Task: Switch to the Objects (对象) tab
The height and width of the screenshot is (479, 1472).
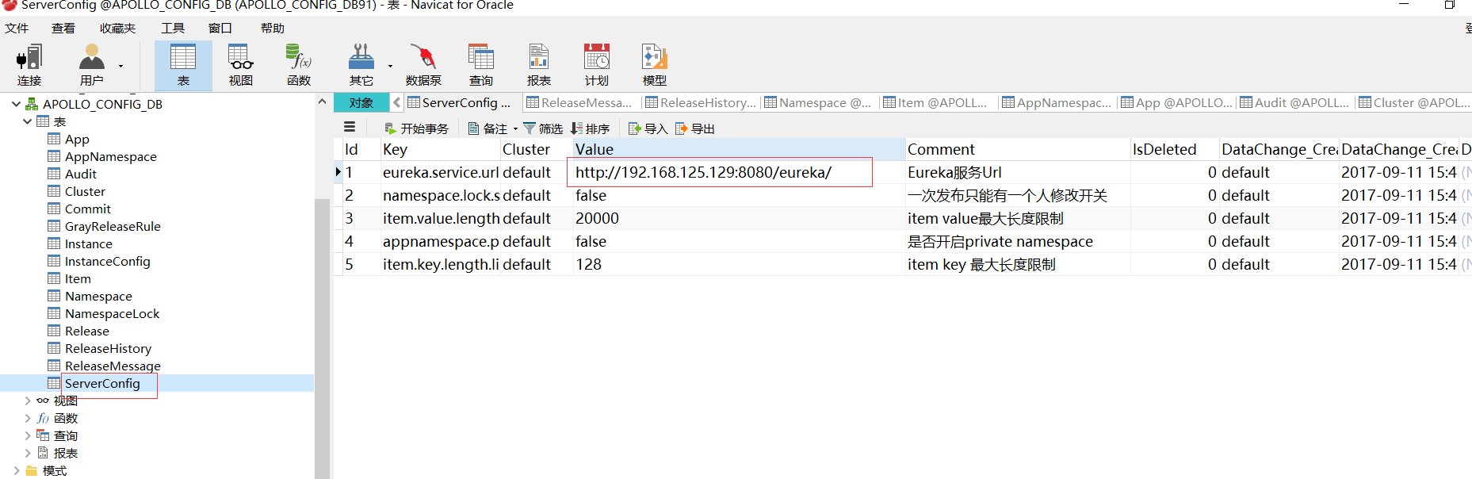Action: (361, 102)
